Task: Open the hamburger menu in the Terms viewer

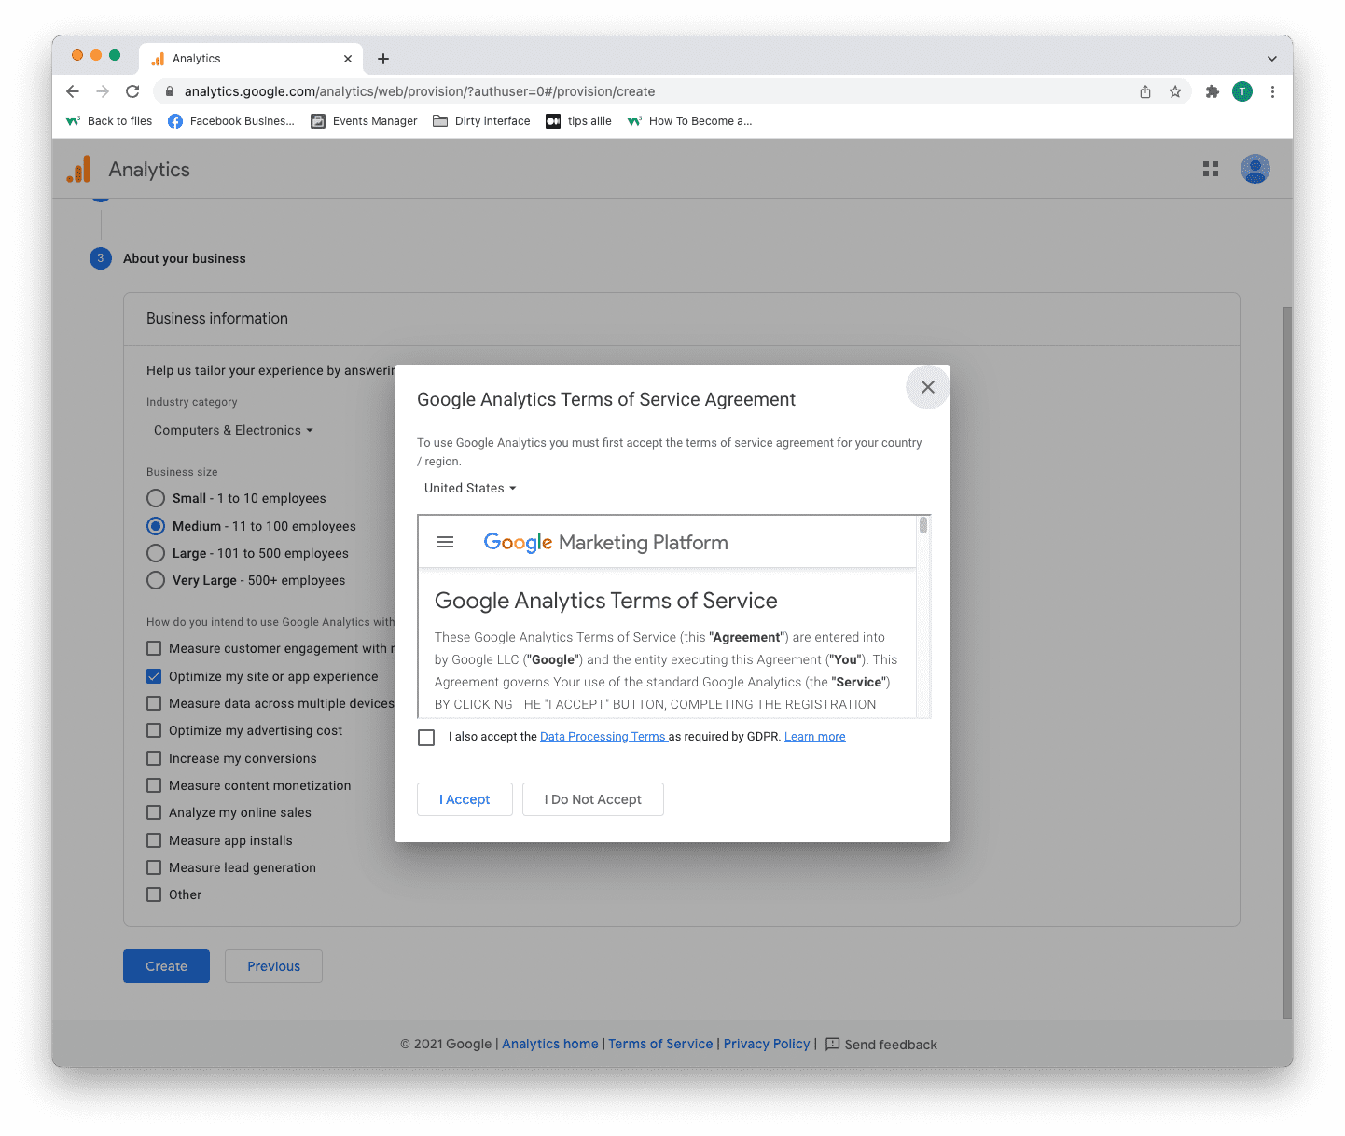Action: pyautogui.click(x=445, y=541)
